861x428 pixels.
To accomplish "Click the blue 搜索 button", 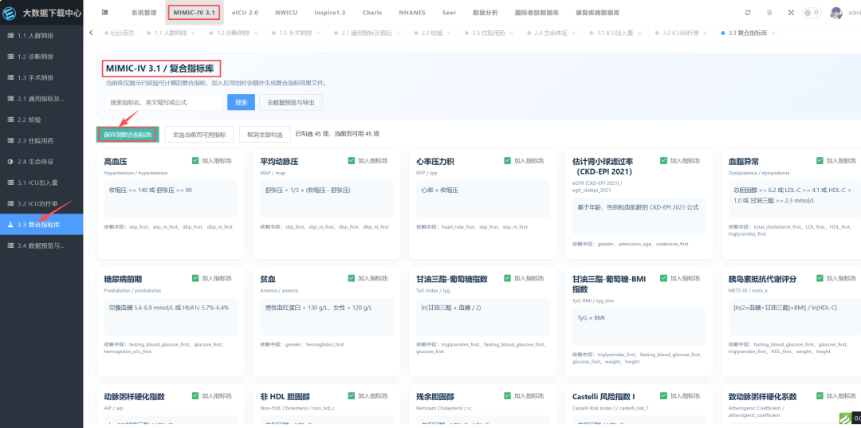I will pyautogui.click(x=241, y=103).
